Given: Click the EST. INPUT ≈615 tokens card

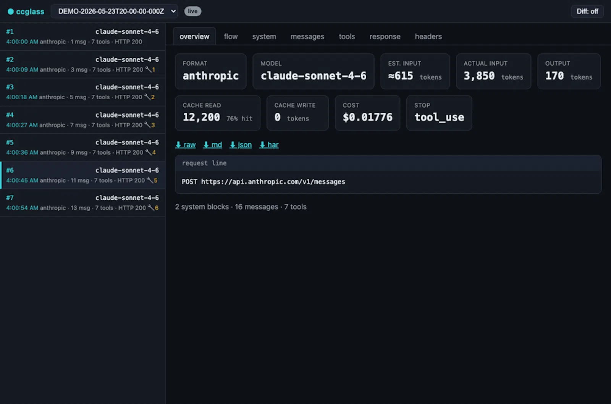Looking at the screenshot, I should (415, 71).
